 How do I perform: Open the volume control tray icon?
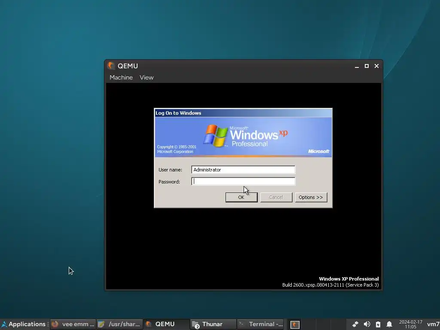[367, 324]
